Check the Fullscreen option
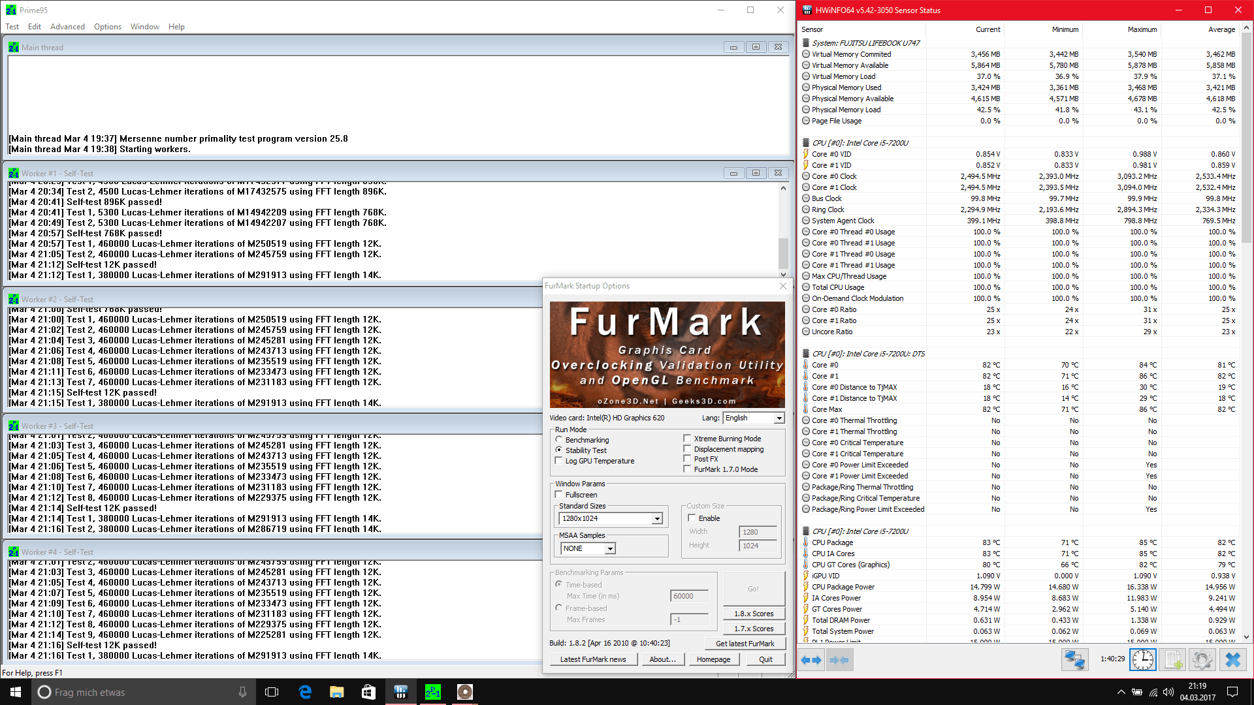The width and height of the screenshot is (1254, 705). tap(559, 495)
